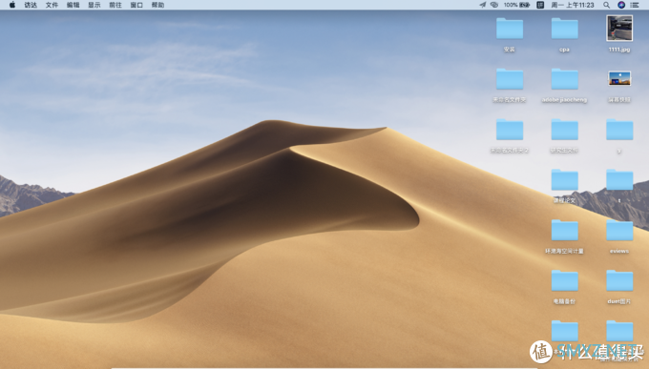
Task: Open the 编辑 menu
Action: click(73, 5)
